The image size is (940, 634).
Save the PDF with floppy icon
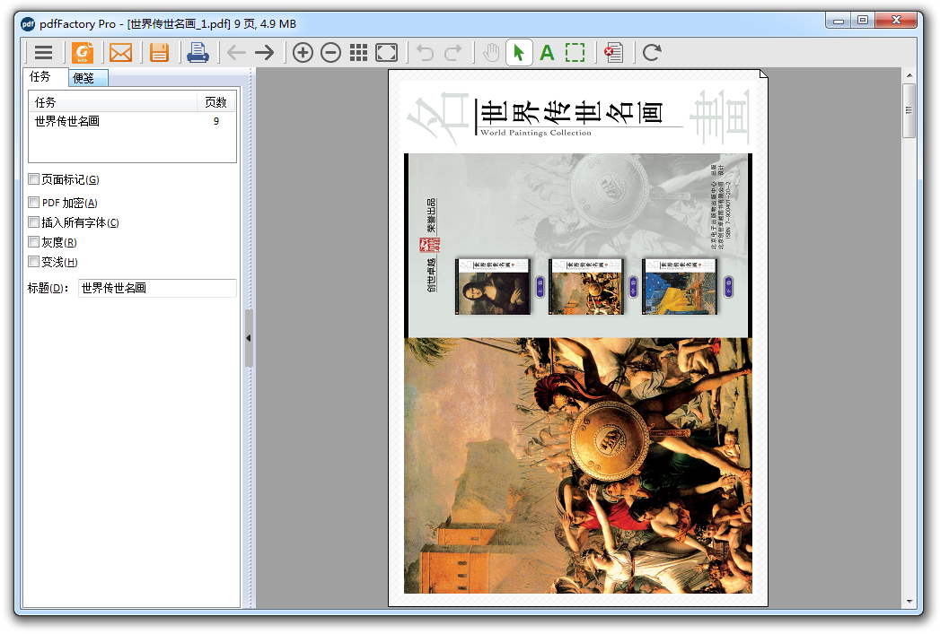tap(159, 53)
